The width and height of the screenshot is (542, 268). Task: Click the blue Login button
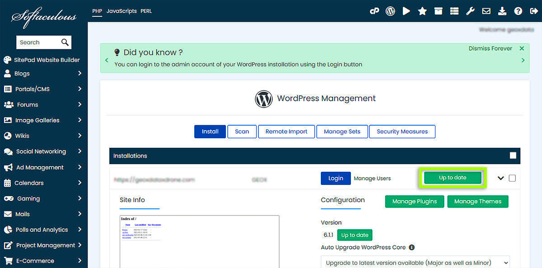[336, 178]
